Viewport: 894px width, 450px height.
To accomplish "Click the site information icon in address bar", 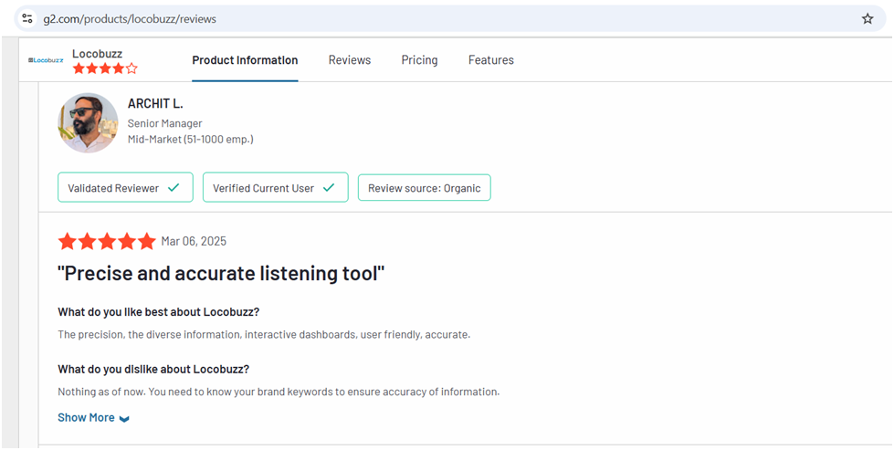I will click(x=26, y=19).
